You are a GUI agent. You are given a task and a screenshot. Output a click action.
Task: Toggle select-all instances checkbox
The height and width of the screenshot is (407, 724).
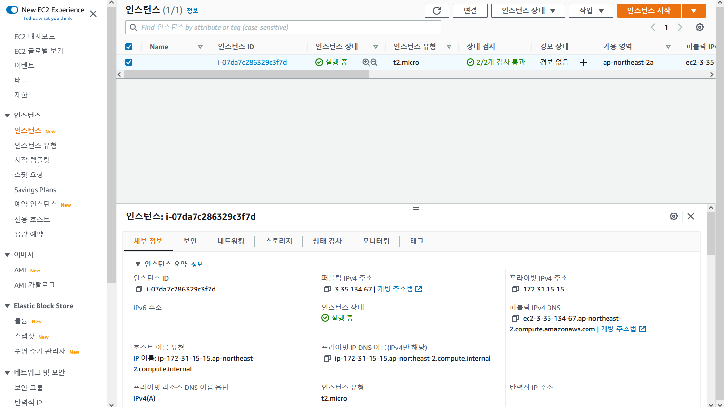coord(129,47)
